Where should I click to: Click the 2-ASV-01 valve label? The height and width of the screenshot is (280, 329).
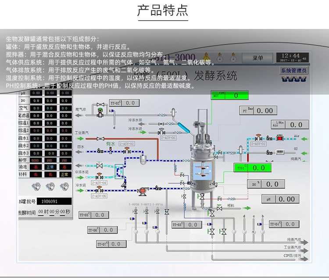(x=258, y=144)
